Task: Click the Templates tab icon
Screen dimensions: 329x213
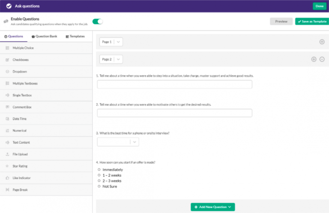Action: [67, 36]
